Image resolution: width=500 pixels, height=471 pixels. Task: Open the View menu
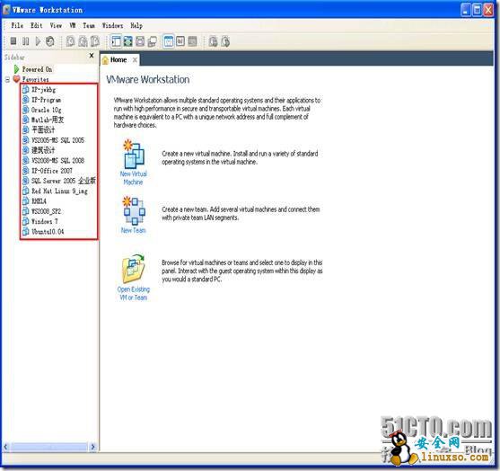(56, 25)
